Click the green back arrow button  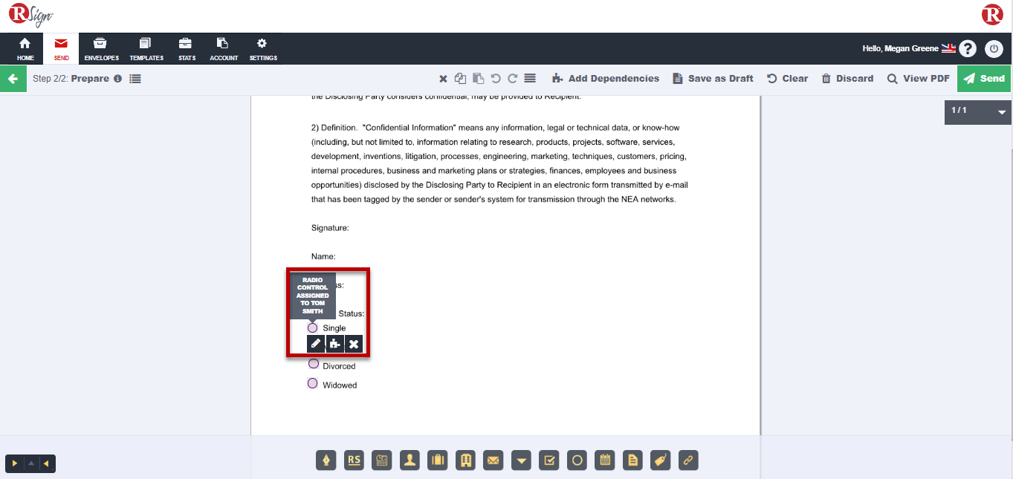13,79
